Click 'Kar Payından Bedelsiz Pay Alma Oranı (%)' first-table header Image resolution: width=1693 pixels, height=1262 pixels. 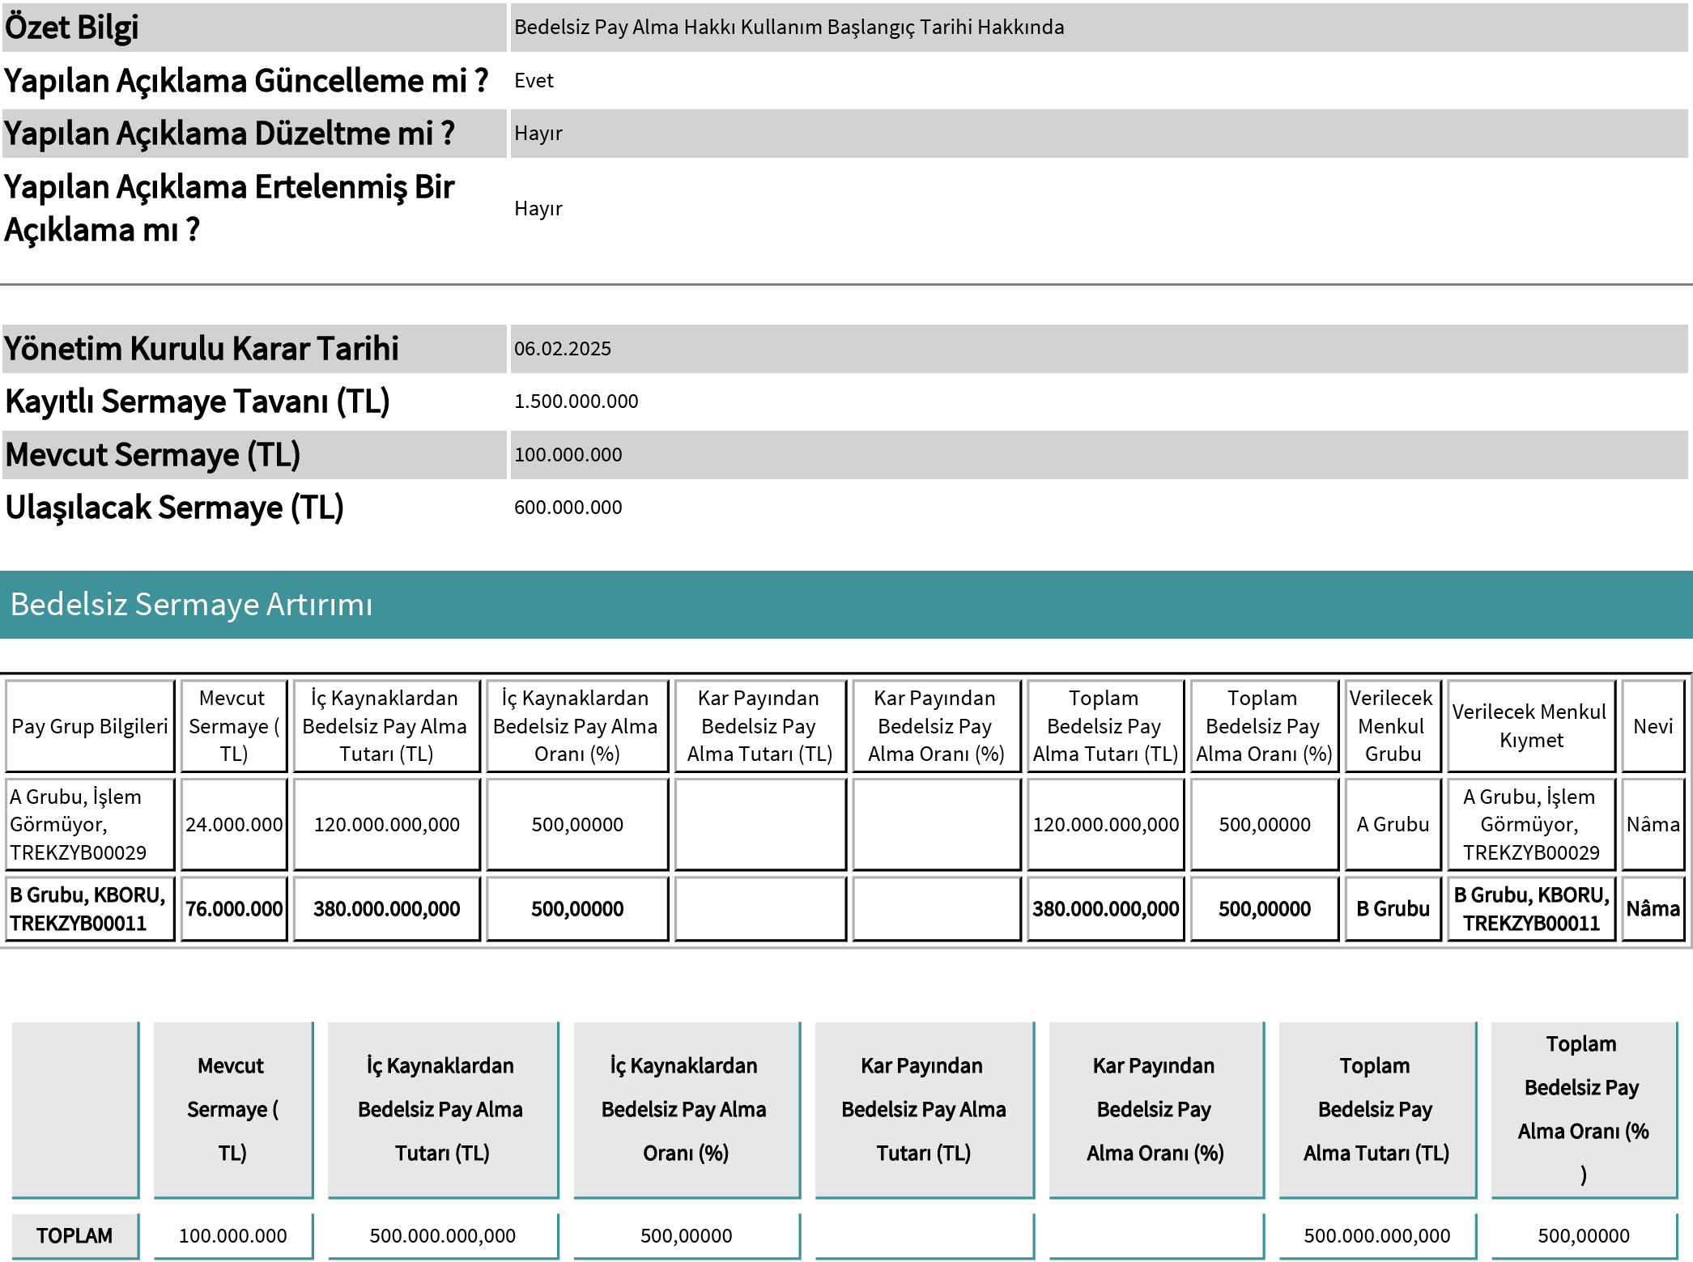[x=936, y=726]
